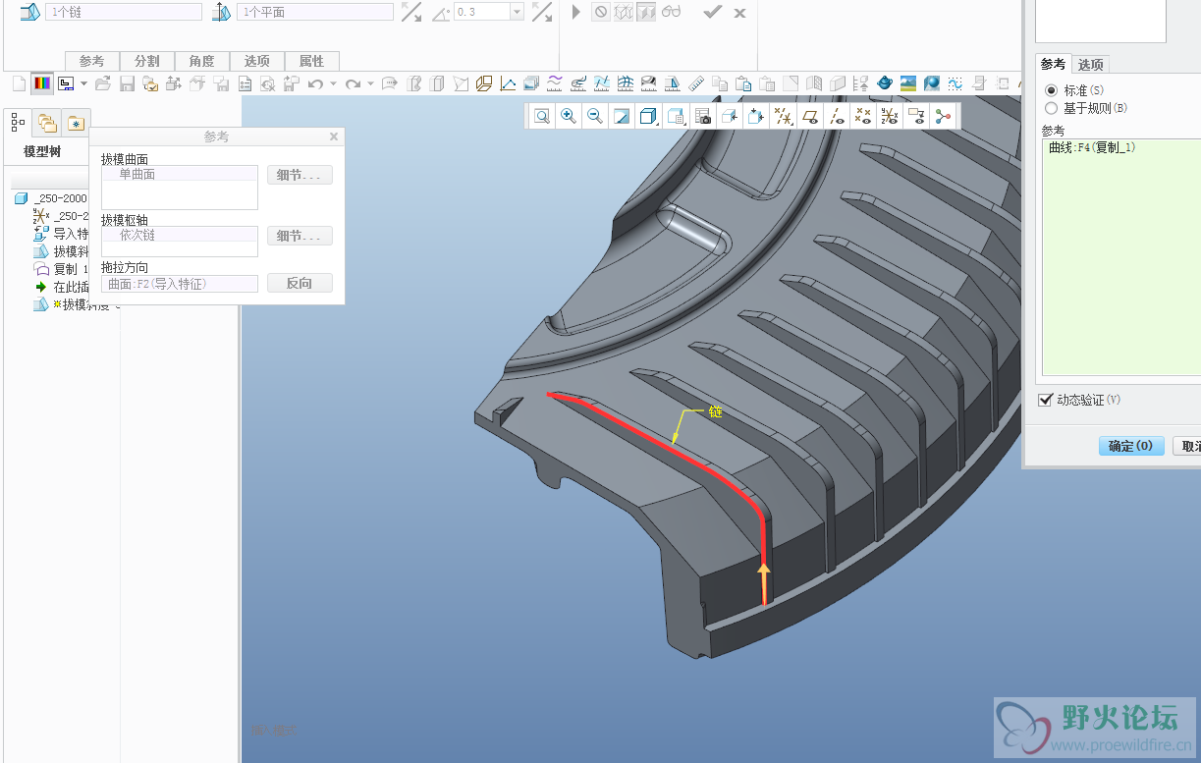This screenshot has height=763, width=1201.
Task: Toggle the 动态验证 checkbox
Action: [x=1046, y=400]
